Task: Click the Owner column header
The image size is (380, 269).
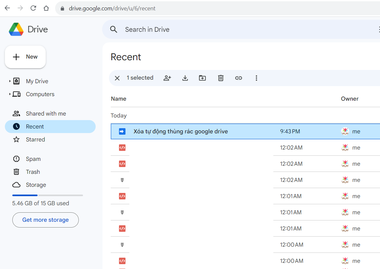Action: tap(350, 99)
